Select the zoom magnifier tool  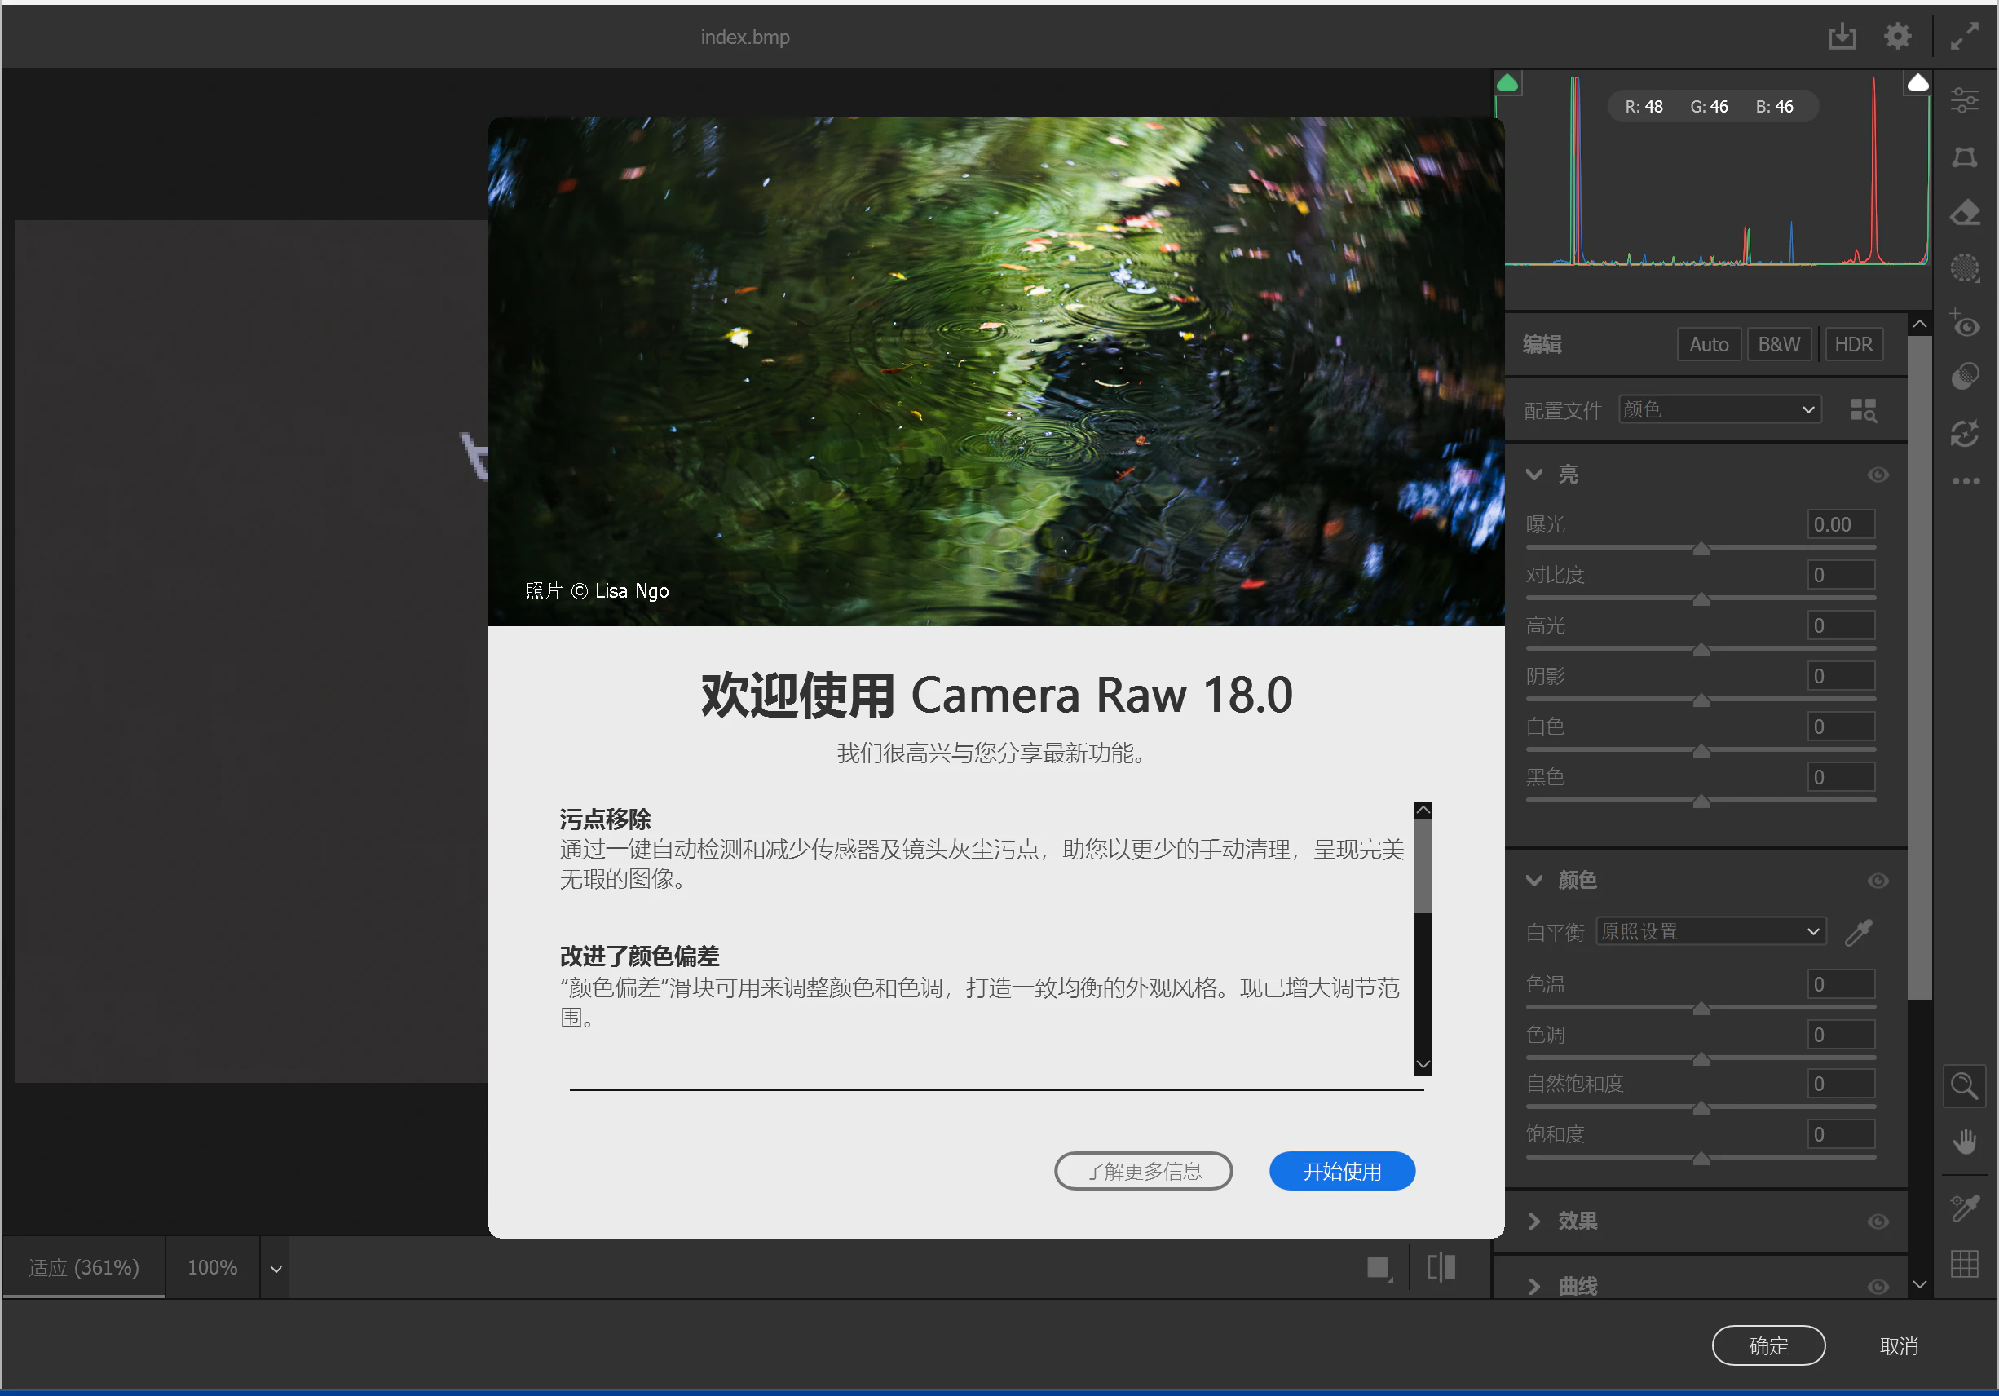(x=1964, y=1086)
